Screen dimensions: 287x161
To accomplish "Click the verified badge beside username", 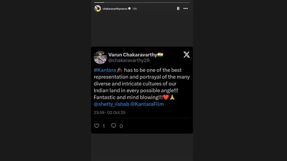I will 130,8.
